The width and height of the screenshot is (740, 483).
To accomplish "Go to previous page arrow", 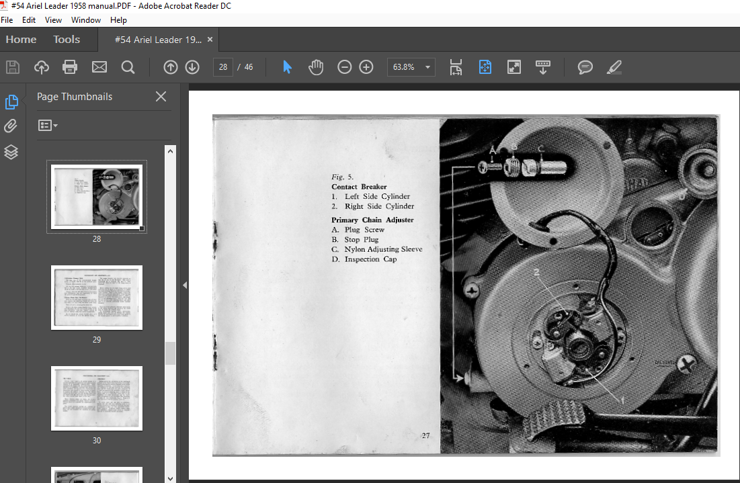I will [x=171, y=67].
